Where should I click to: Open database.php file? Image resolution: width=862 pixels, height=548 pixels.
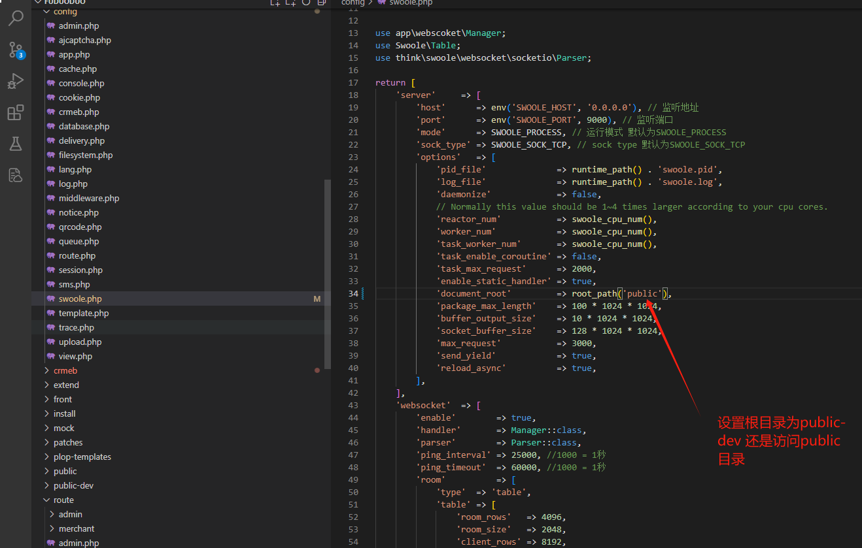pos(84,126)
